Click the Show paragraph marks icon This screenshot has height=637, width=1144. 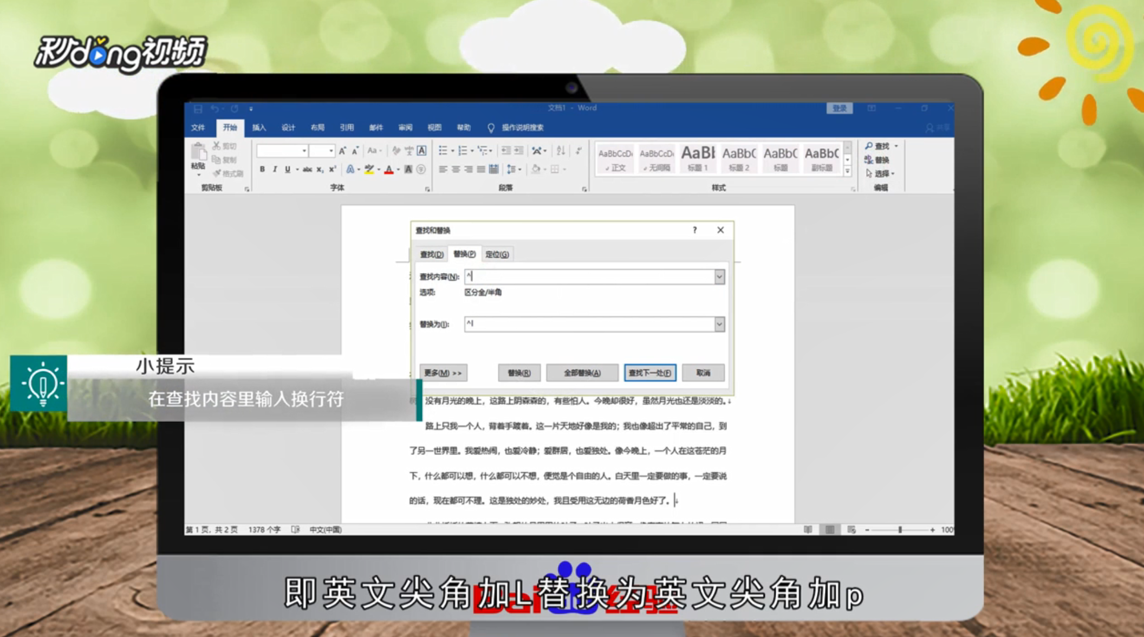(578, 151)
